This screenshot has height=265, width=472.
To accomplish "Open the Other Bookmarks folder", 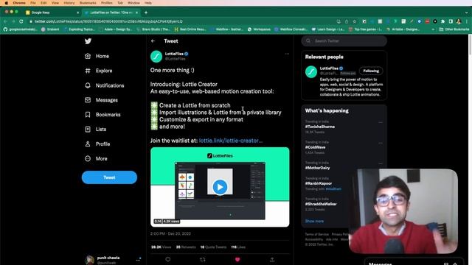I will (454, 29).
